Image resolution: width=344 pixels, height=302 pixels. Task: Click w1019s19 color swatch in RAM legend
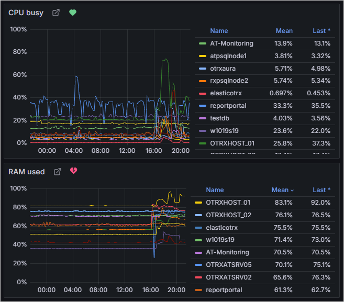198,240
